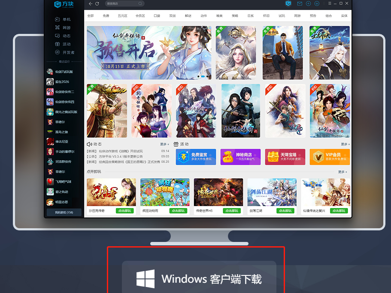391x293 pixels.
Task: Open the 单机 section in the sidebar
Action: pyautogui.click(x=63, y=19)
